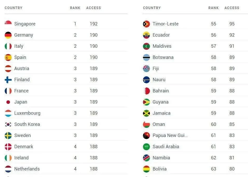Select the Ecuador country name
This screenshot has height=177, width=248.
(x=161, y=35)
